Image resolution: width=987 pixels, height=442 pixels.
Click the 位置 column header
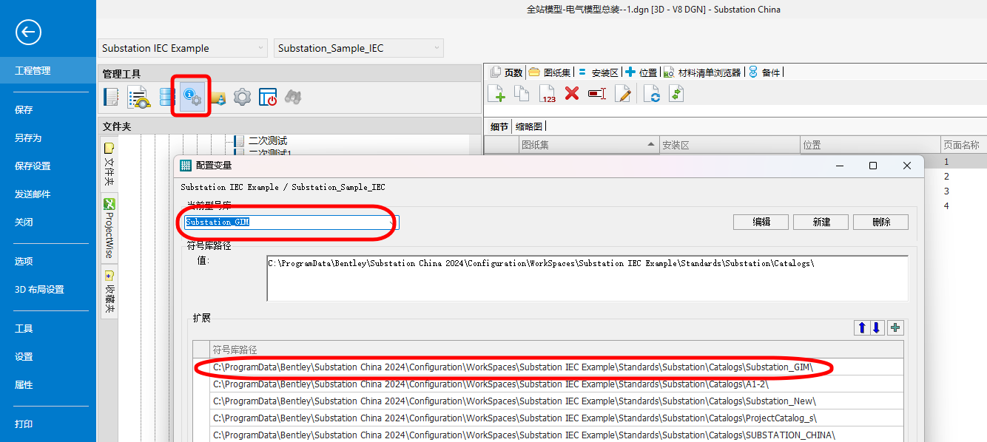tap(870, 145)
